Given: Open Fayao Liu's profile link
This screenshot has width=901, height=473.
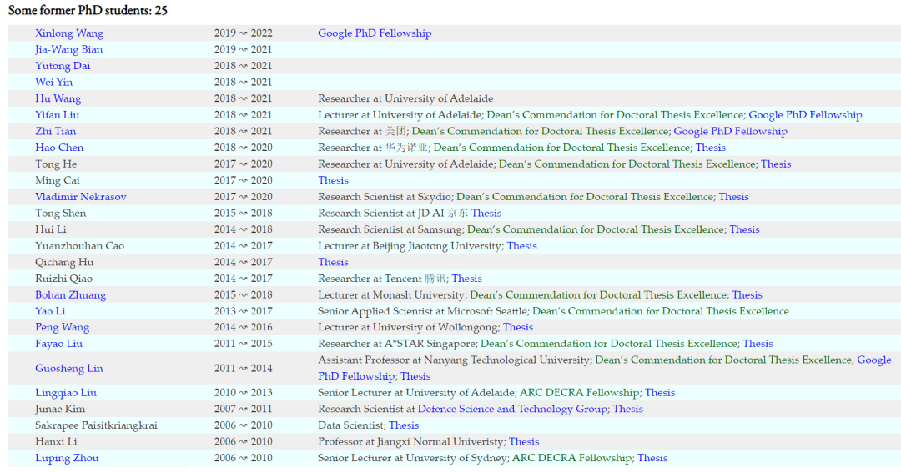Looking at the screenshot, I should [x=58, y=344].
